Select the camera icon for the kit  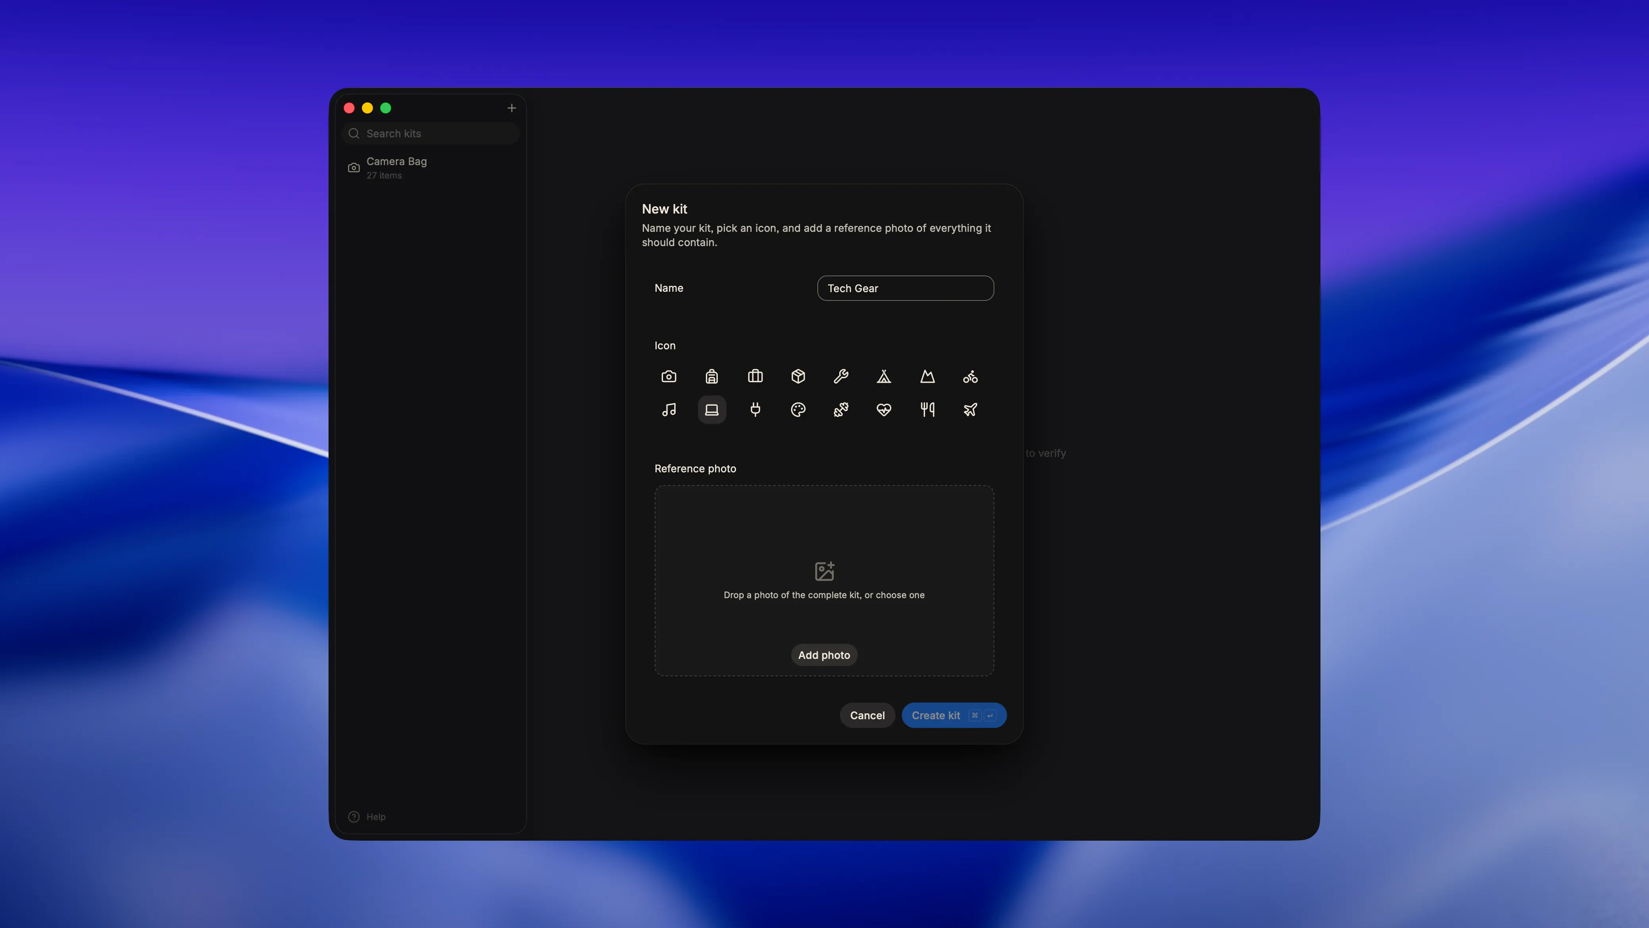tap(668, 376)
